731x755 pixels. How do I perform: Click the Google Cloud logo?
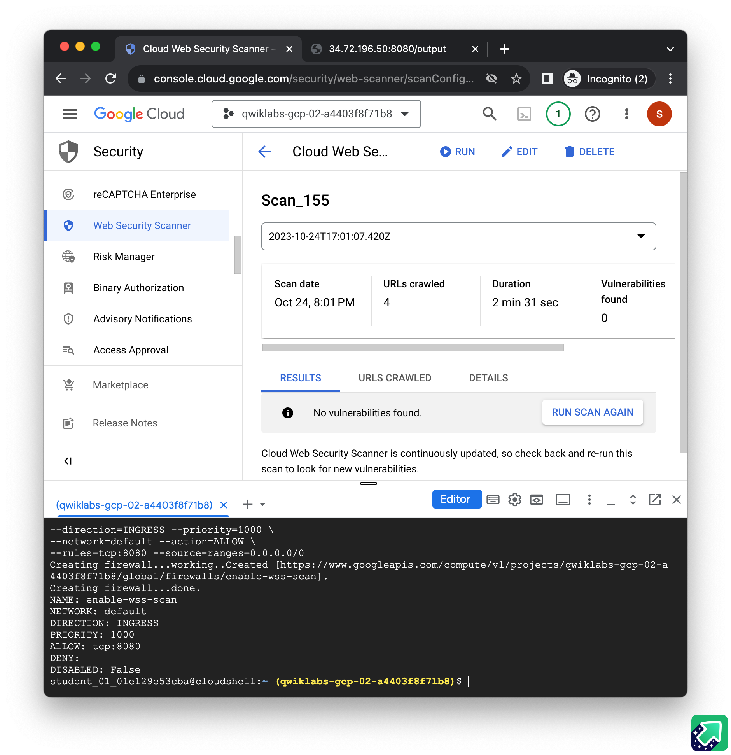(139, 114)
